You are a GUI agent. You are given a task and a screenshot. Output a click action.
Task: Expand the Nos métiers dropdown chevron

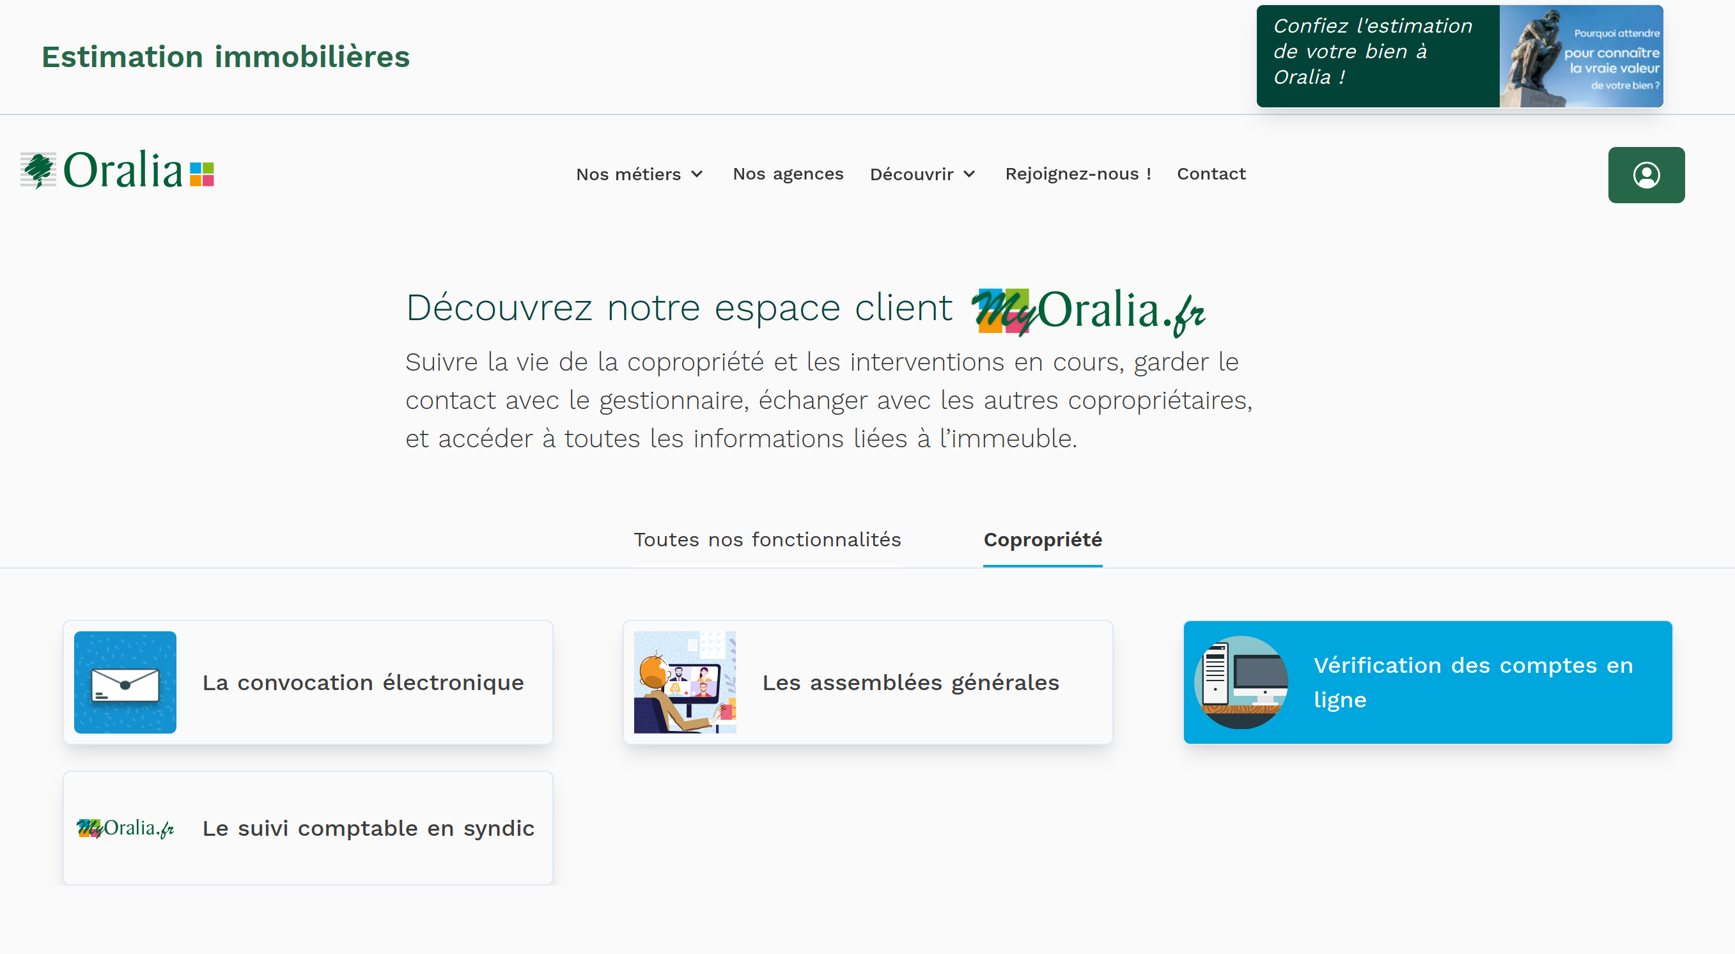[x=697, y=174]
